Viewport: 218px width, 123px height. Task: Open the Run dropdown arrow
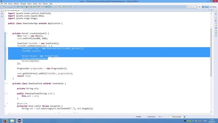click(24, 7)
